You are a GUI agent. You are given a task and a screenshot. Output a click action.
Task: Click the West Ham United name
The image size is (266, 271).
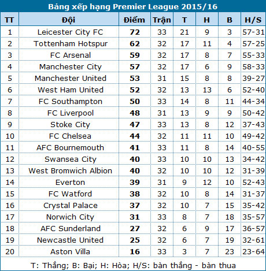coord(71,90)
